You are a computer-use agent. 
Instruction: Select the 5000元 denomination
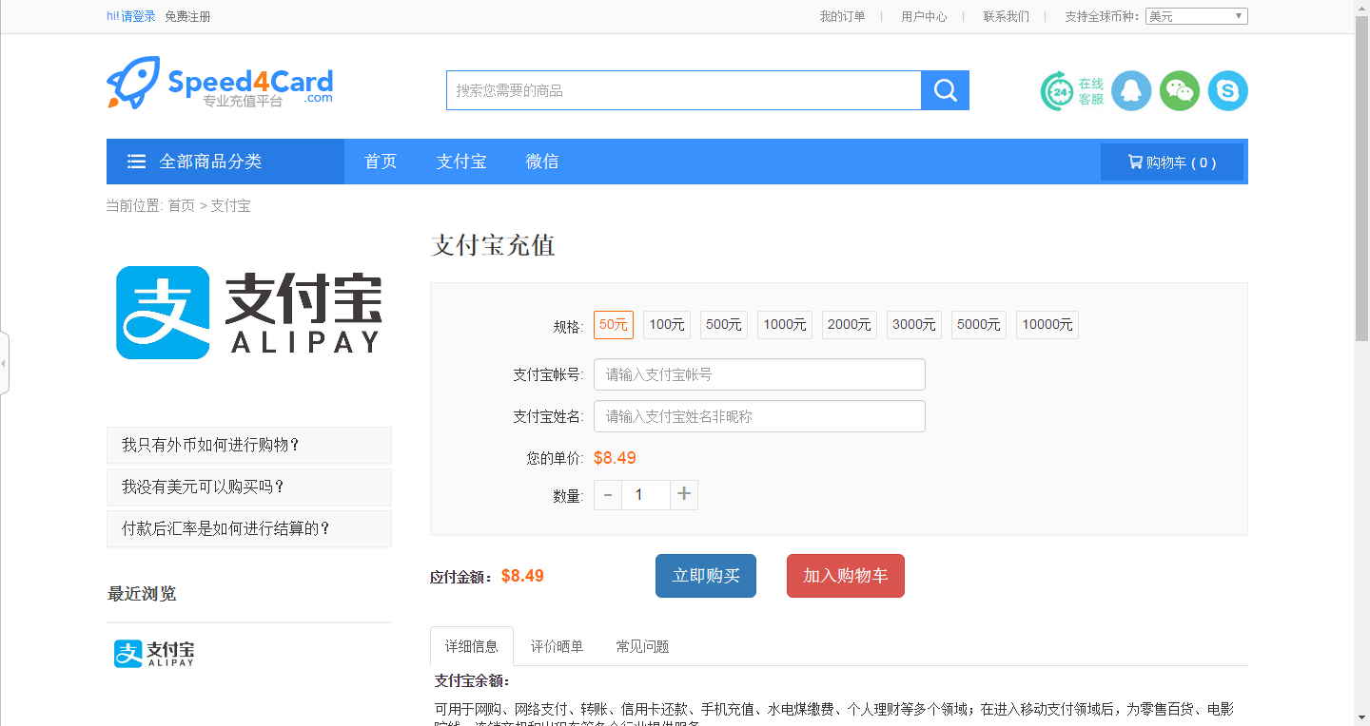[979, 325]
